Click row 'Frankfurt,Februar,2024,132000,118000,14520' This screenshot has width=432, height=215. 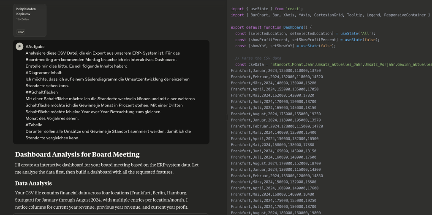(x=277, y=77)
